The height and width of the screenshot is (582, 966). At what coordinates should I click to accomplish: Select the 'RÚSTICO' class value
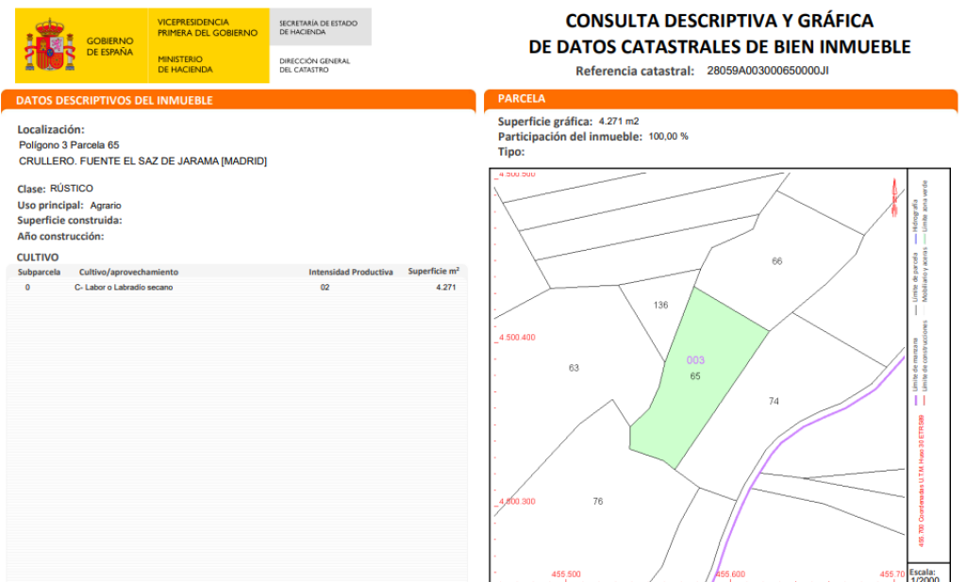[72, 189]
